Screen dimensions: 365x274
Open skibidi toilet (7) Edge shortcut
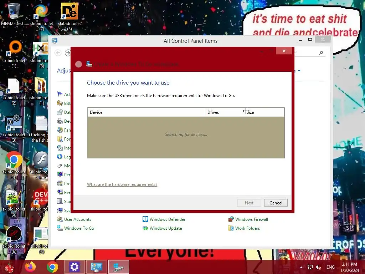[x=41, y=16]
